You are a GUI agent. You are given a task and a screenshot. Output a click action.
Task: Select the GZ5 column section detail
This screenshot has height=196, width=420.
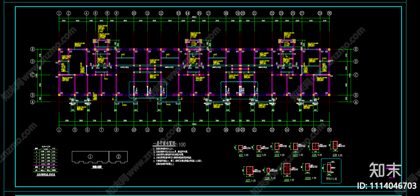pos(315,146)
